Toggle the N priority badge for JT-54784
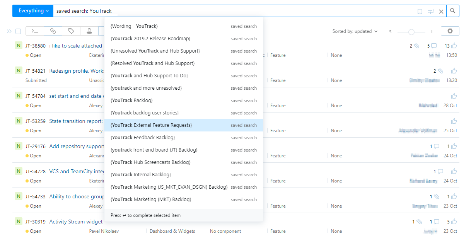The height and width of the screenshot is (237, 471). pos(18,96)
